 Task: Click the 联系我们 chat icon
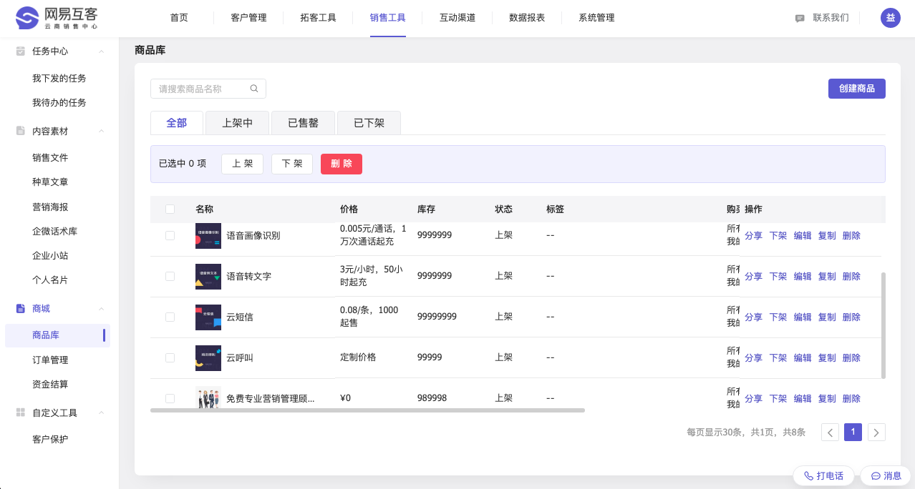point(800,19)
